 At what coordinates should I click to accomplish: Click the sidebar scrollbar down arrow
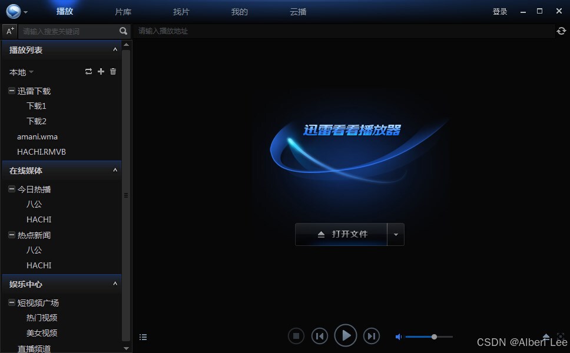pos(126,348)
